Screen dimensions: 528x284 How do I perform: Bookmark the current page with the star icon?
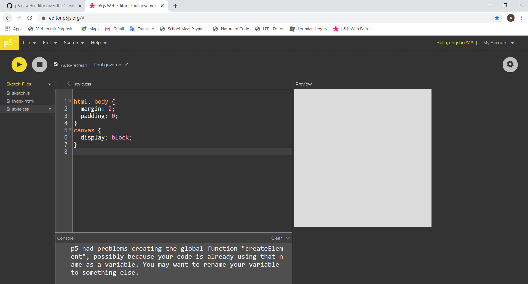pos(497,18)
